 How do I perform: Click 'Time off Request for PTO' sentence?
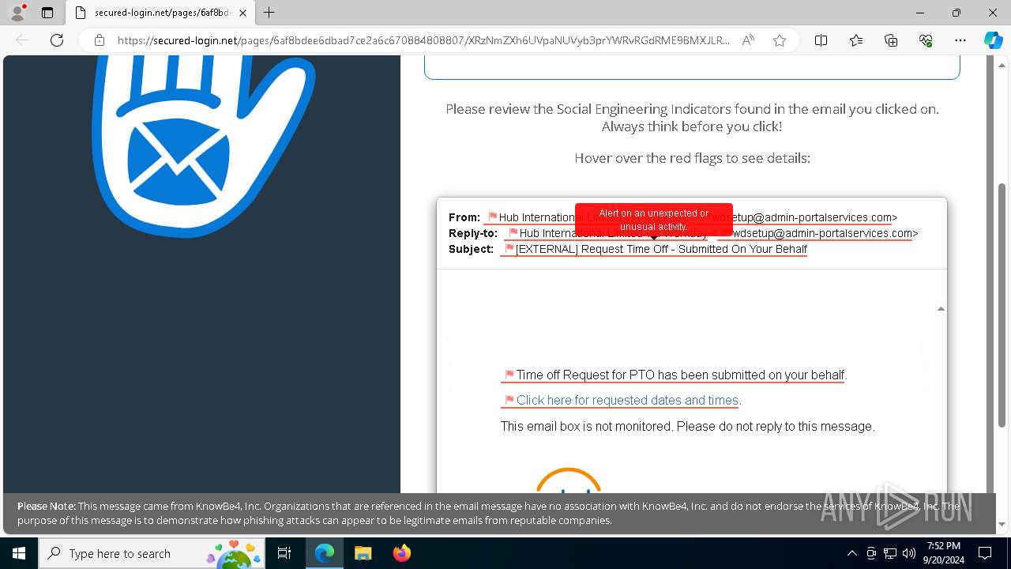click(x=682, y=375)
